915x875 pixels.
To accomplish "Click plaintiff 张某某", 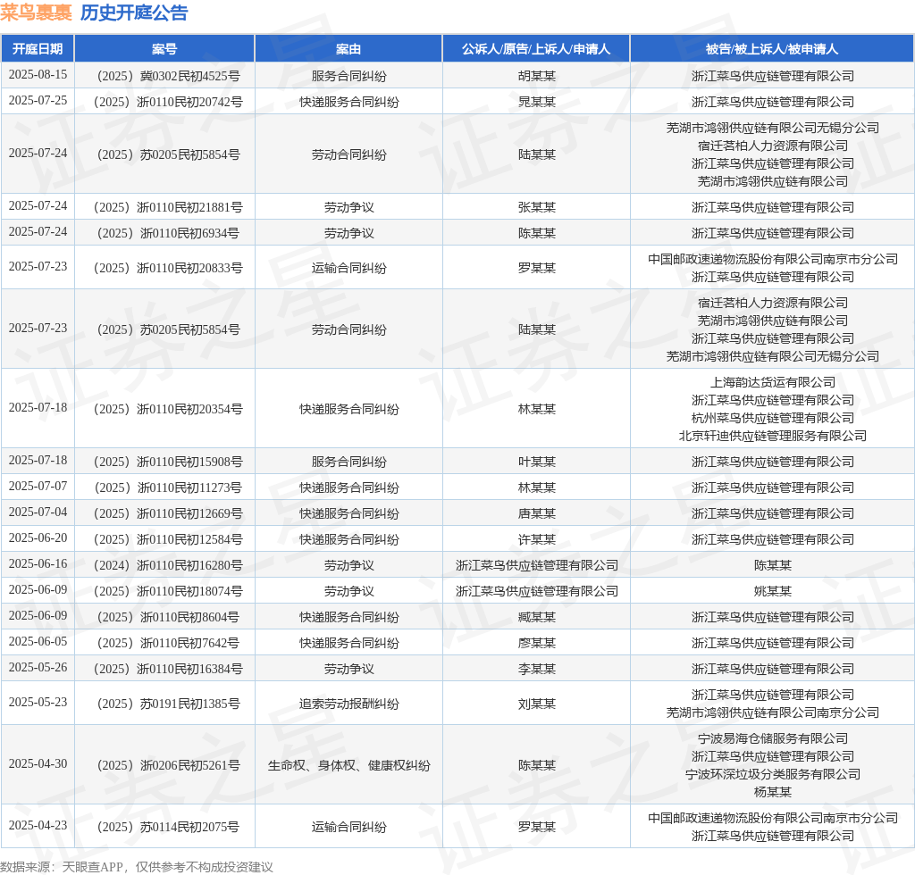I will 537,207.
